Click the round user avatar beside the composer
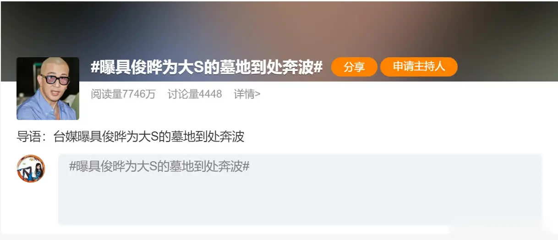 (x=31, y=169)
